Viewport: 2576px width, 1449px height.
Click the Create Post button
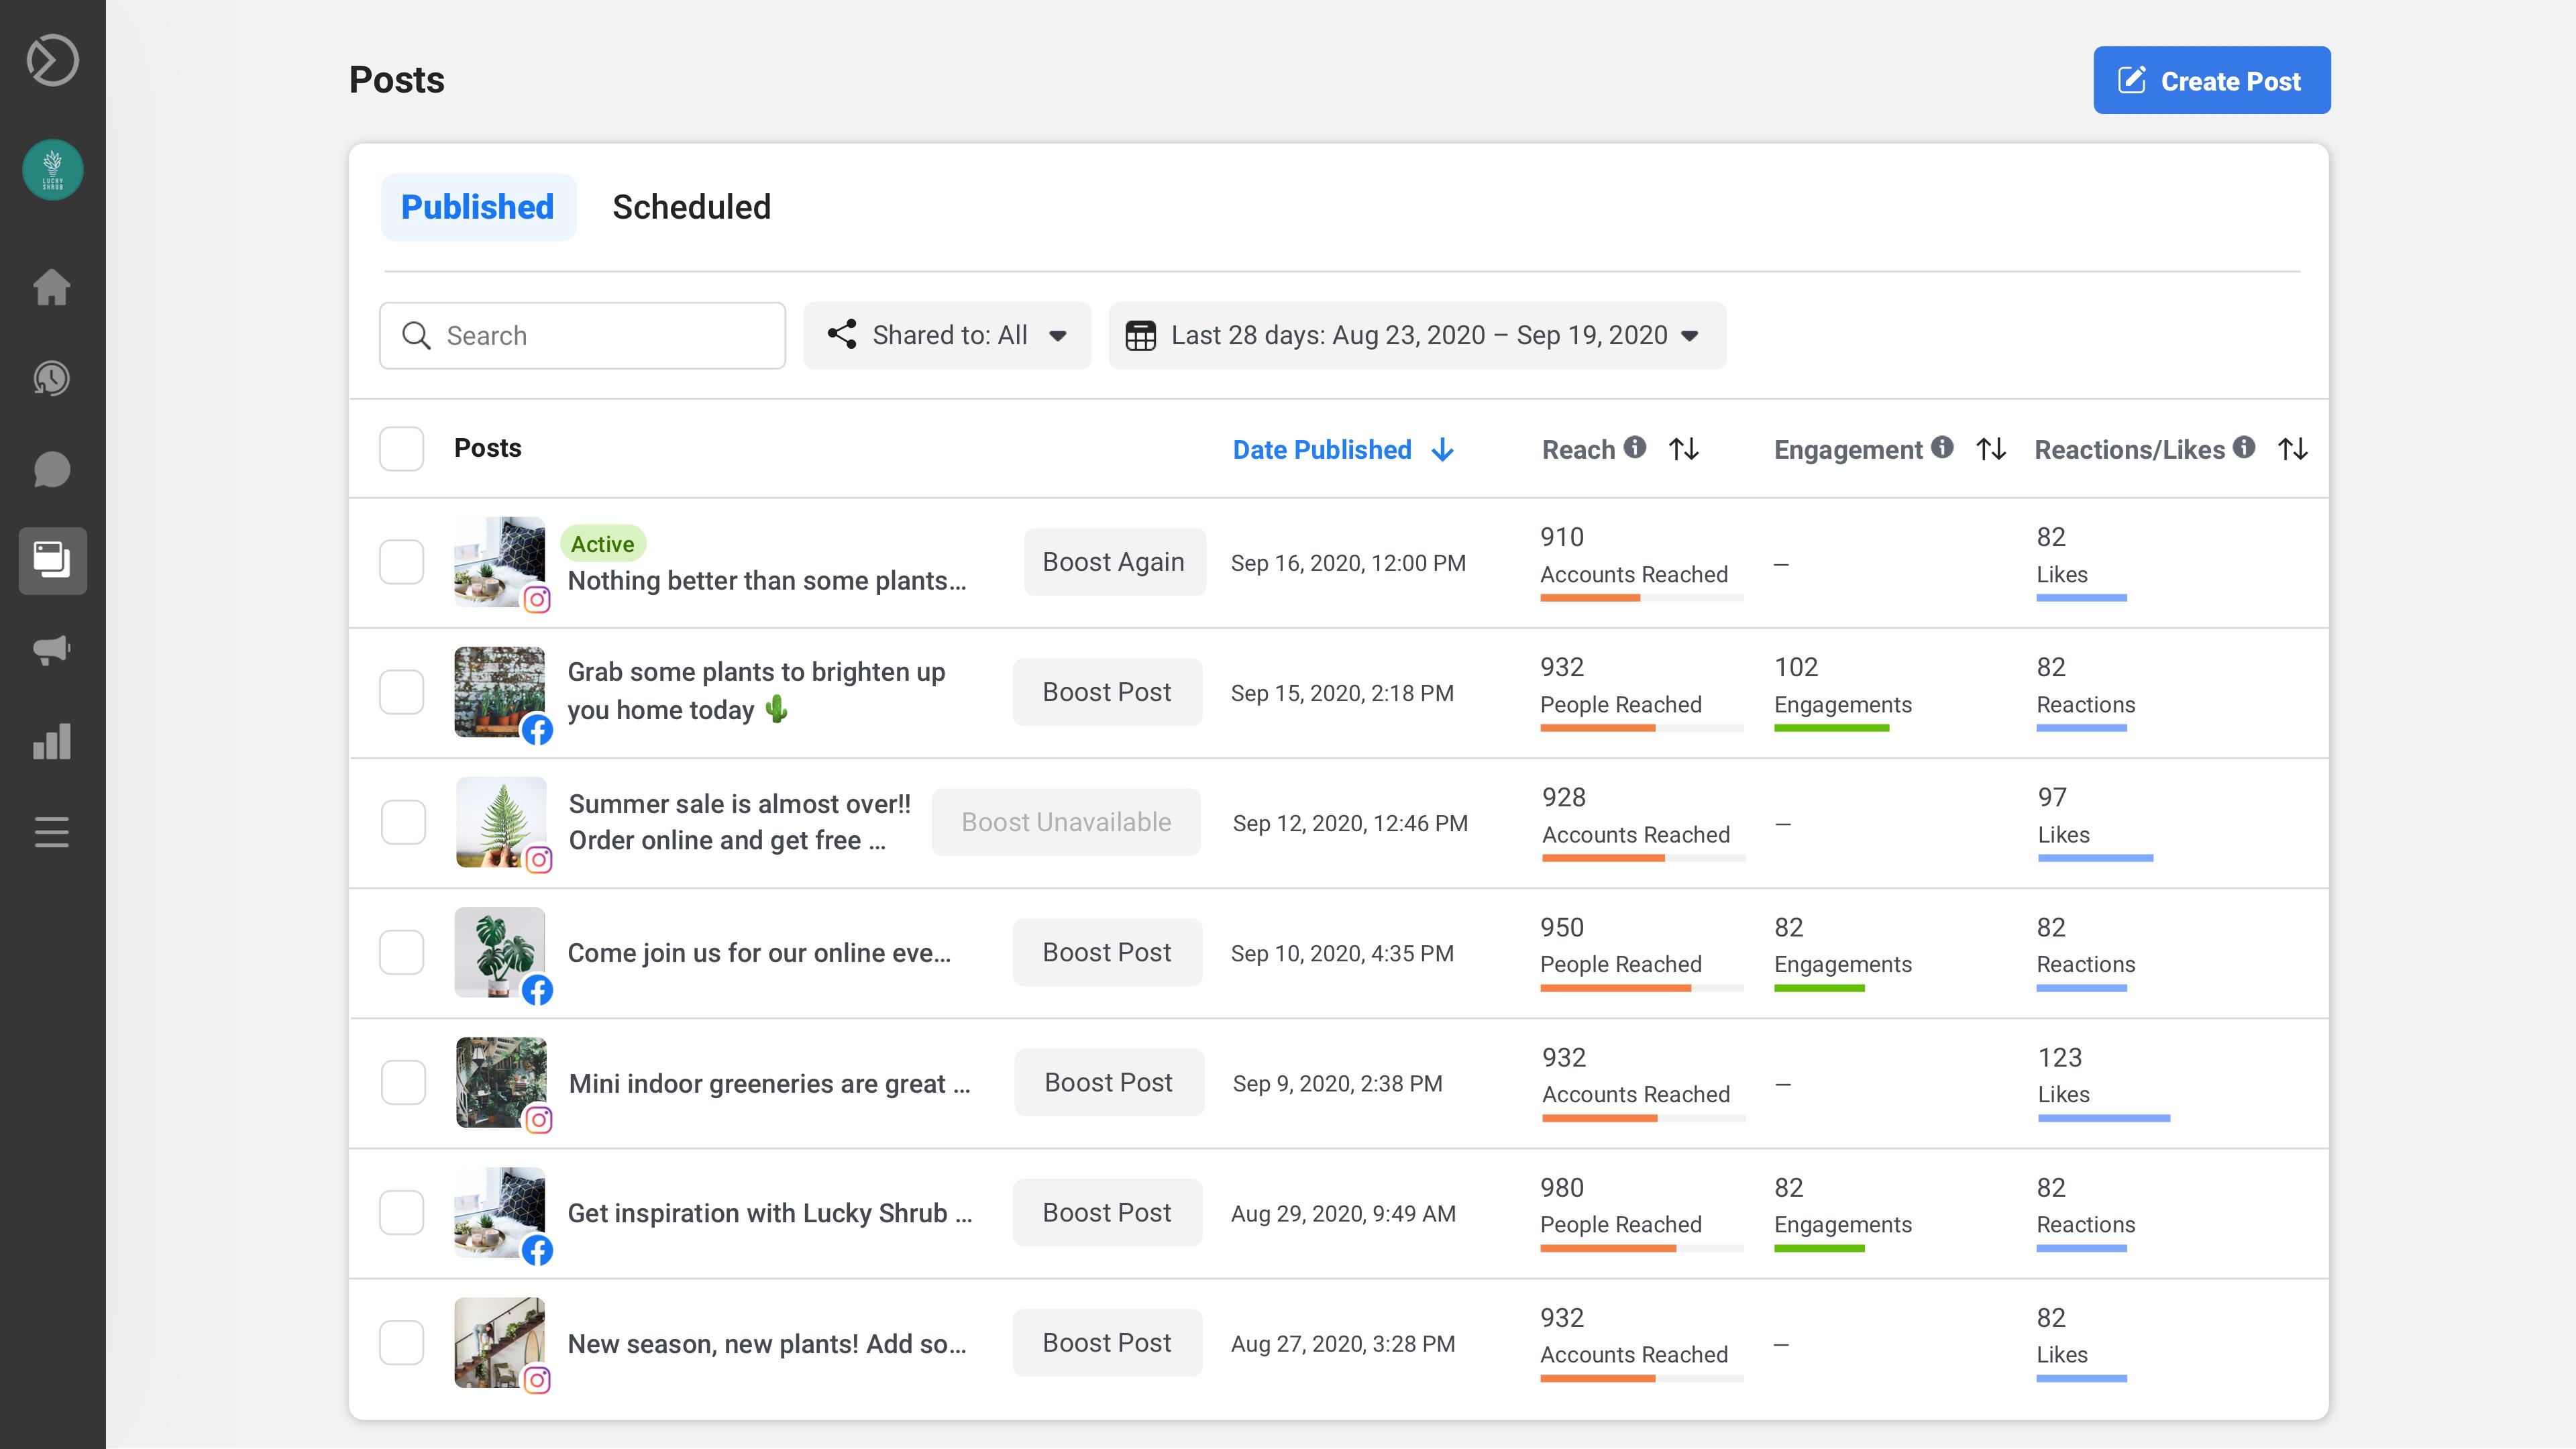pos(2211,80)
